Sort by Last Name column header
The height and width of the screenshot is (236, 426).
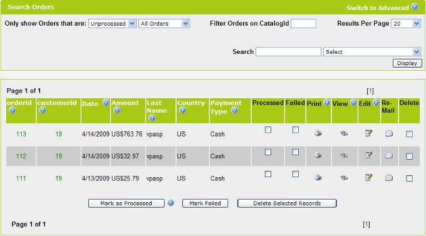pos(157,106)
